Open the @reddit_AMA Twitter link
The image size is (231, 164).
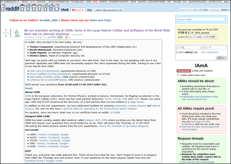(49, 21)
